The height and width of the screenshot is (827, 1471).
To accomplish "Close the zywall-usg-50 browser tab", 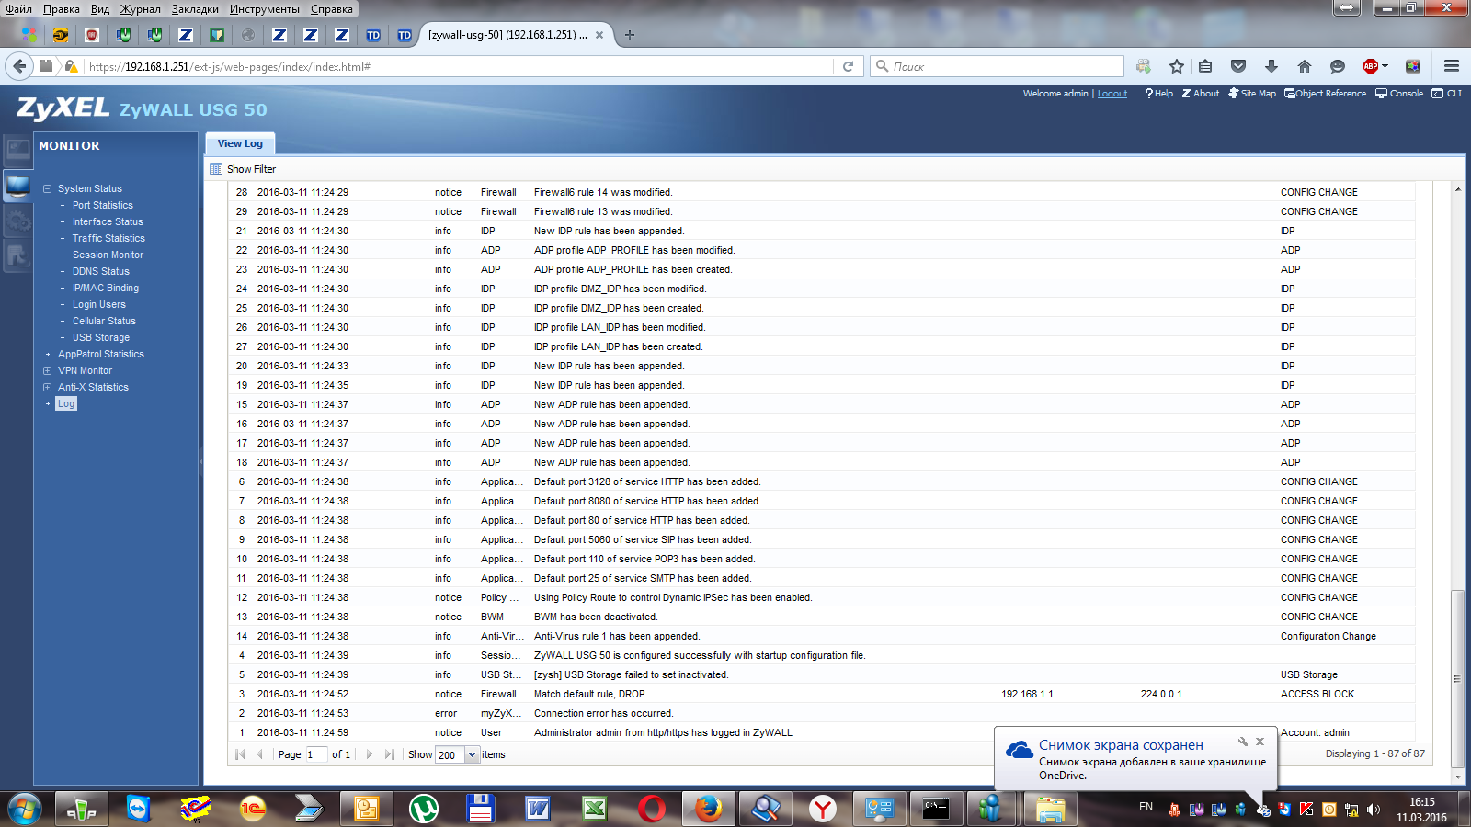I will click(599, 35).
